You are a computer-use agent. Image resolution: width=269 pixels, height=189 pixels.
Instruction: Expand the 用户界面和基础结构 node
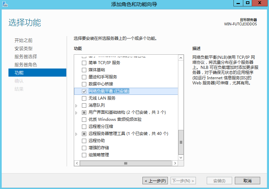(76, 113)
